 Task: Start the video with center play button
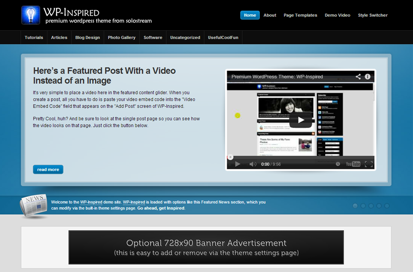tap(301, 120)
